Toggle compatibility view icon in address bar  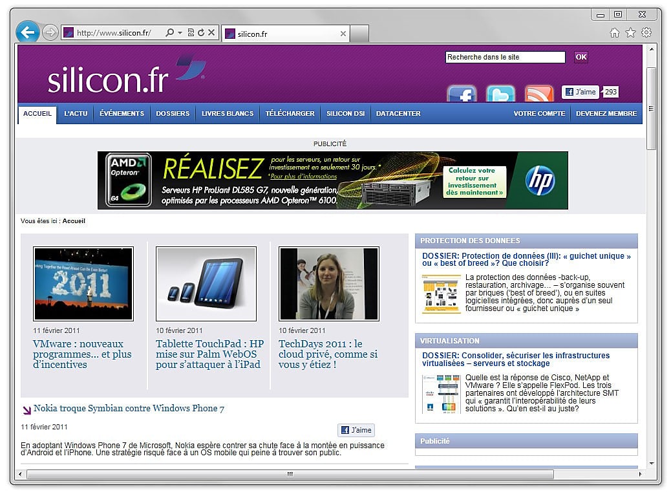point(191,32)
